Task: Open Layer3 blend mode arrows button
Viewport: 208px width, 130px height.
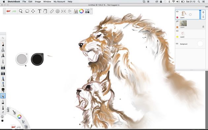Action: (203, 12)
